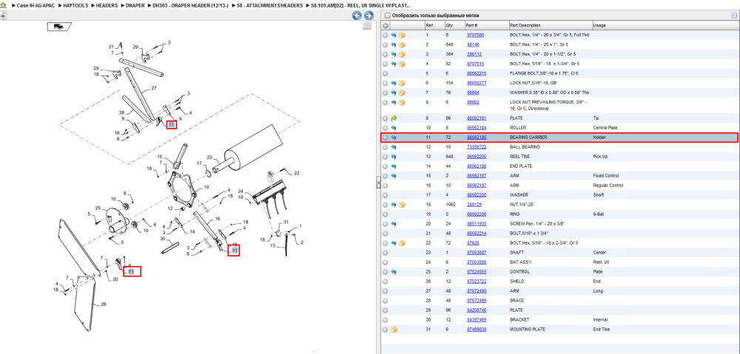Open '58 - ATTACHMENTS/HEADERS' breadcrumb
Image resolution: width=740 pixels, height=354 pixels.
(x=269, y=5)
